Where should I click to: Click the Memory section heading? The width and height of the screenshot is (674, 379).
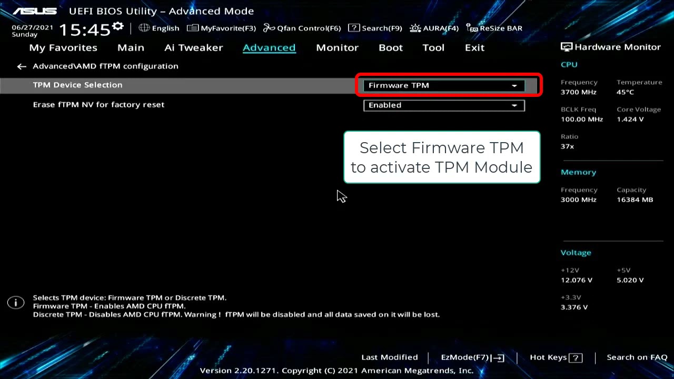pyautogui.click(x=578, y=172)
